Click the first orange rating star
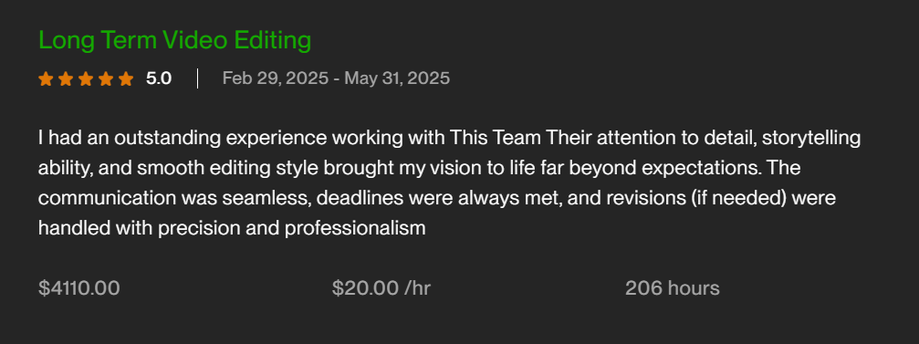This screenshot has width=919, height=344. point(46,78)
